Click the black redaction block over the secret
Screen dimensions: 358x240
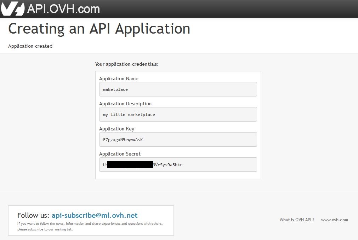(130, 164)
